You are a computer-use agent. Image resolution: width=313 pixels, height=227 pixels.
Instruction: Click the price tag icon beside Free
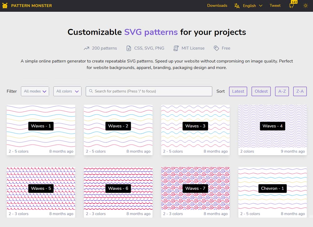pos(216,48)
